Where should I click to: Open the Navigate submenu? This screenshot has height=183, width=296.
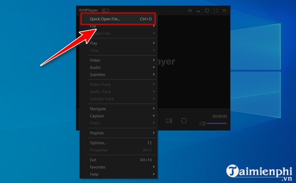tap(118, 109)
